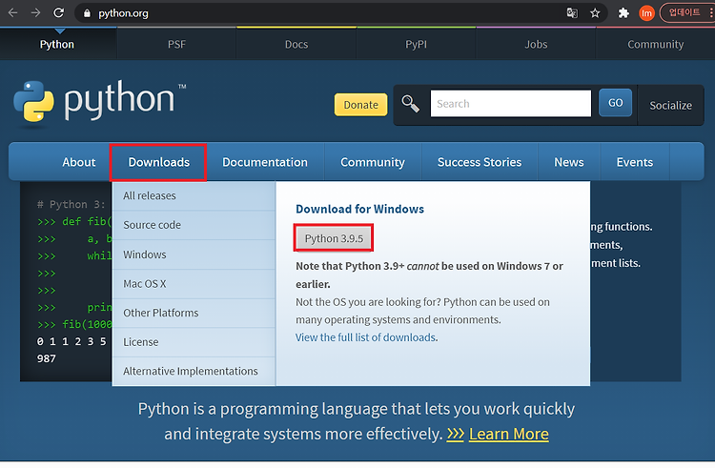Open the Socialize menu
715x468 pixels.
[x=670, y=105]
